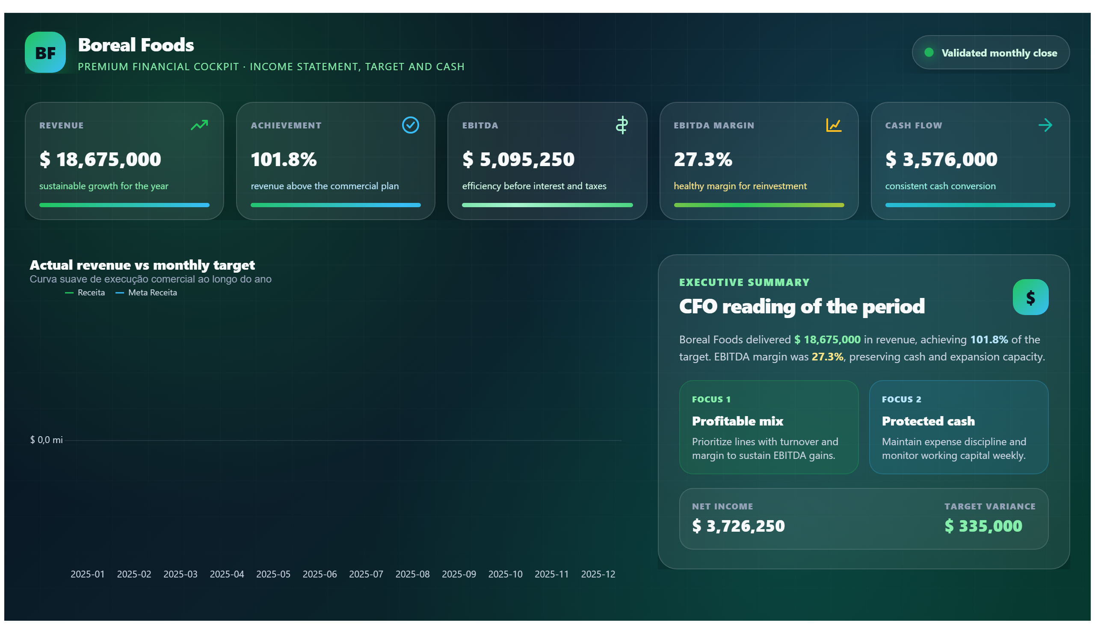Click 'consistent cash conversion' caption
Viewport: 1095px width, 625px height.
(940, 186)
